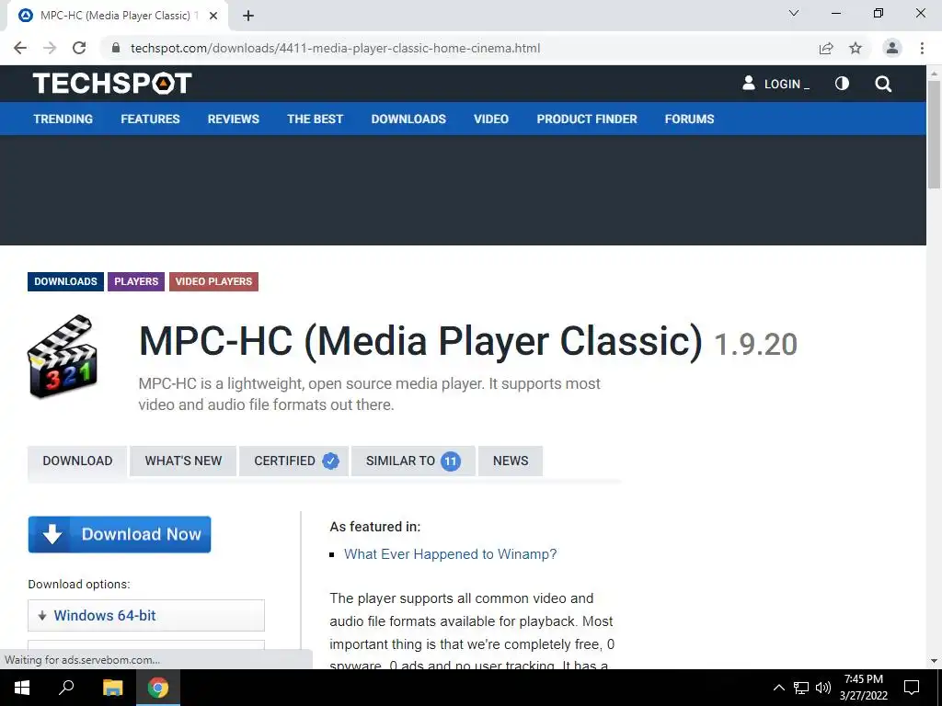Open PRODUCT FINDER nav item

[587, 119]
